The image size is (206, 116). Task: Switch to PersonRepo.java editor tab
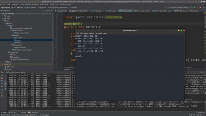pos(142,11)
